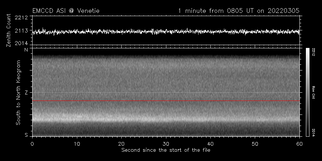This screenshot has height=161, width=322.
Task: Click the 'Zenith Count' axis label
Action: point(9,30)
